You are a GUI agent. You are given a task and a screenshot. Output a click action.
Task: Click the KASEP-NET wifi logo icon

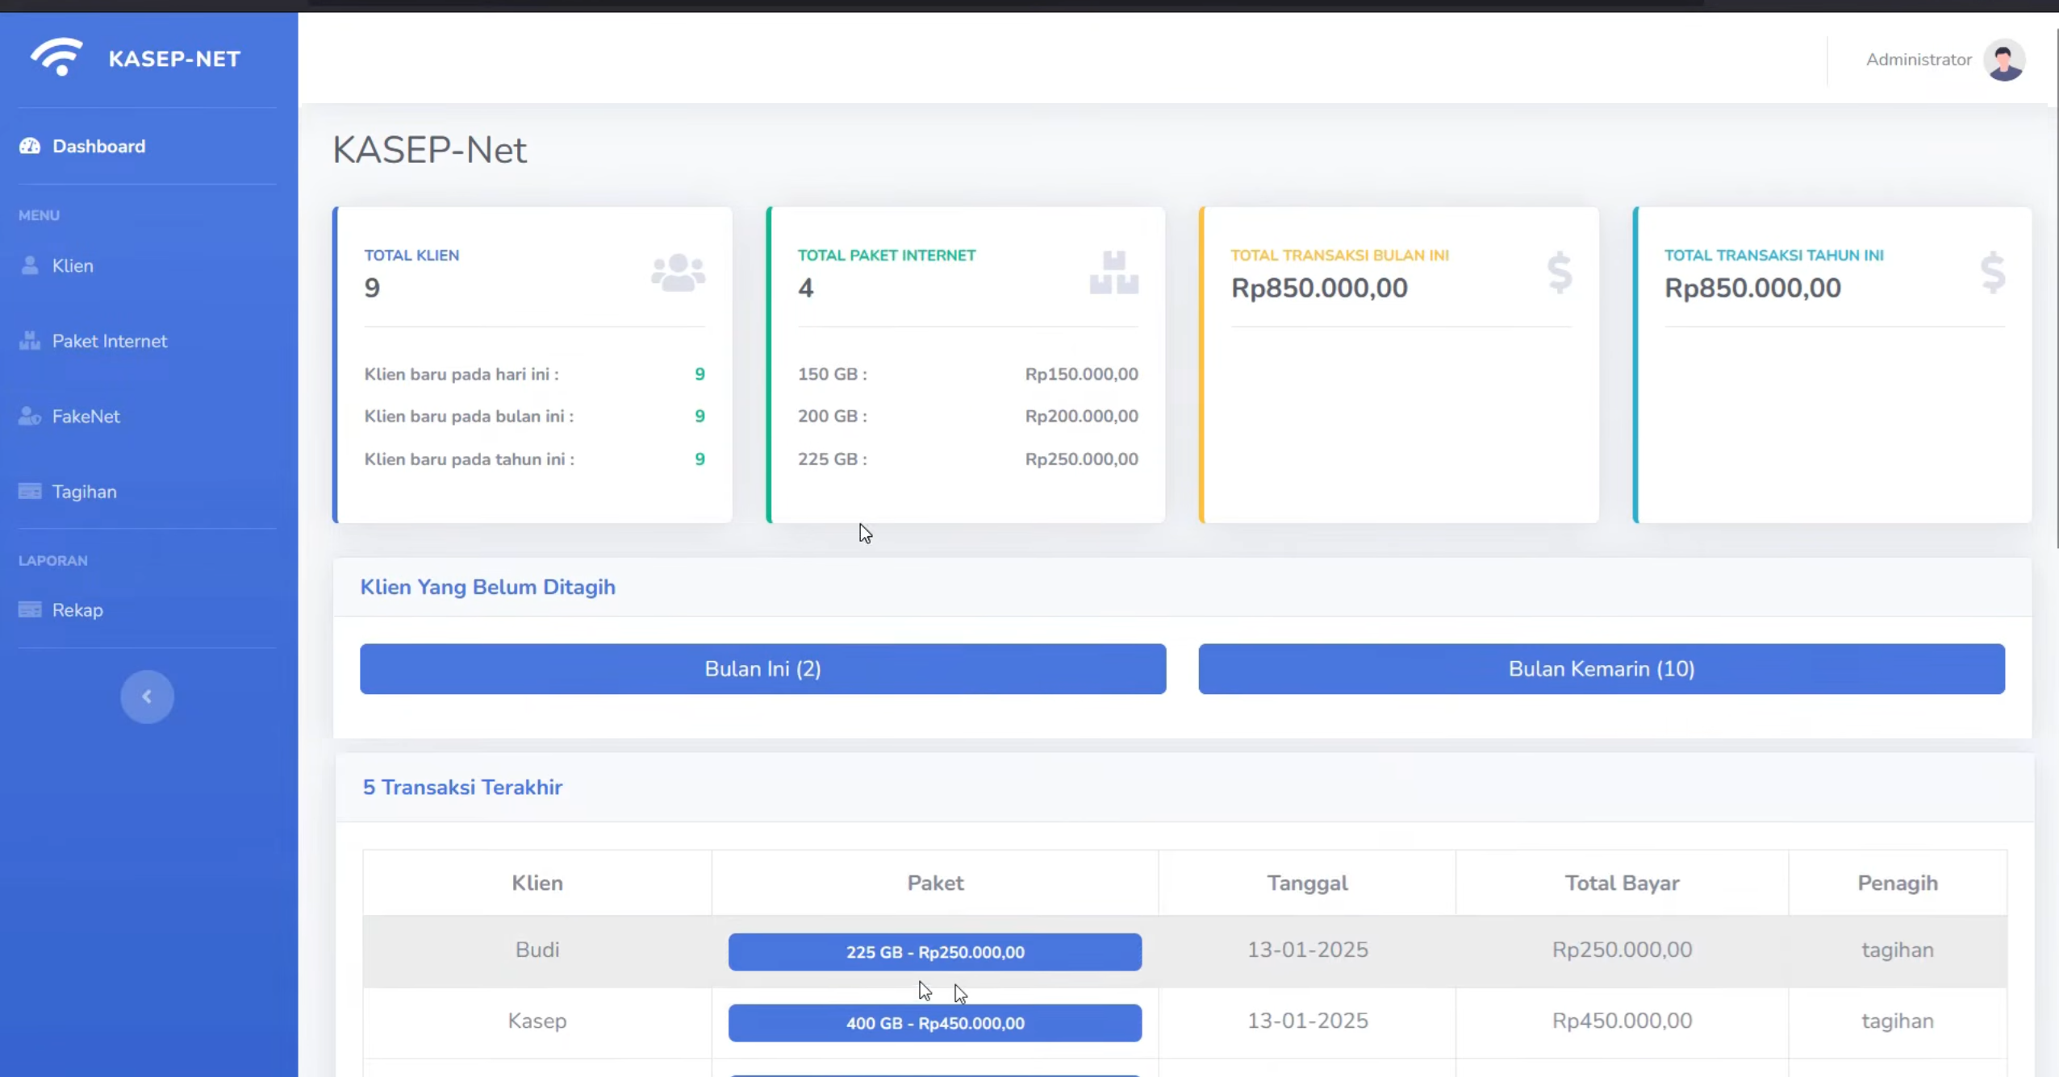[x=56, y=57]
